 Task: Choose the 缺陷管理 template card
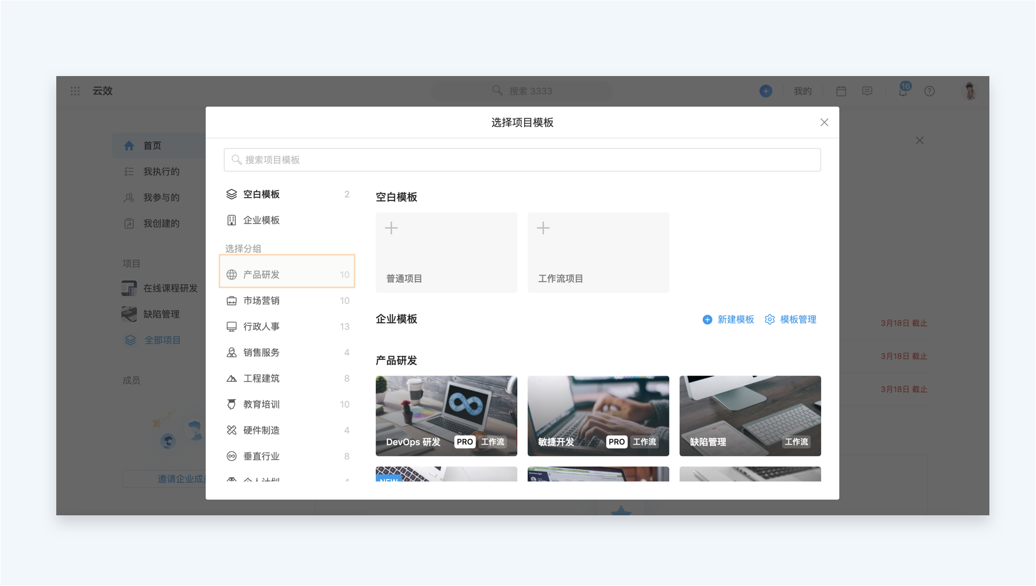coord(750,416)
